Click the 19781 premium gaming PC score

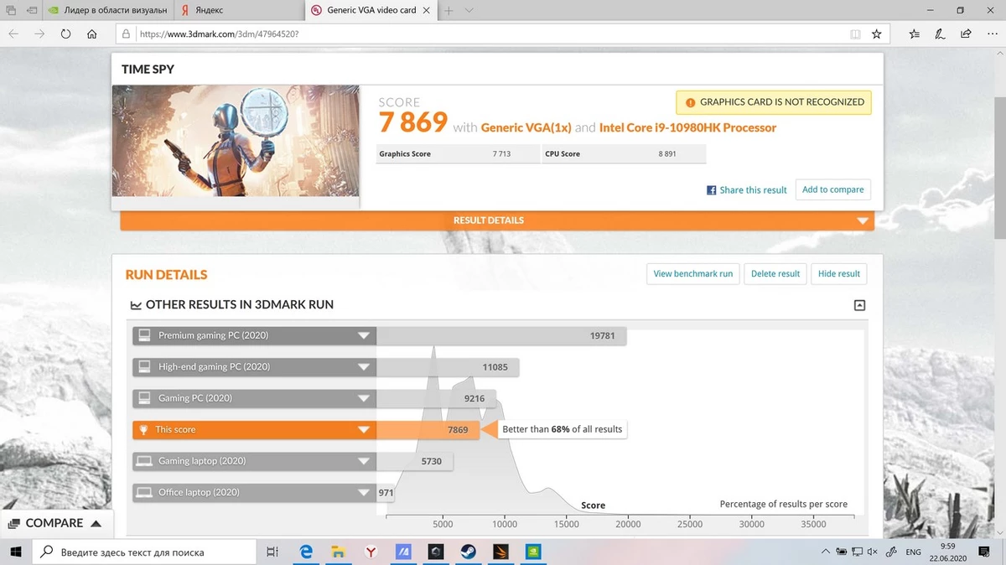[x=602, y=336]
